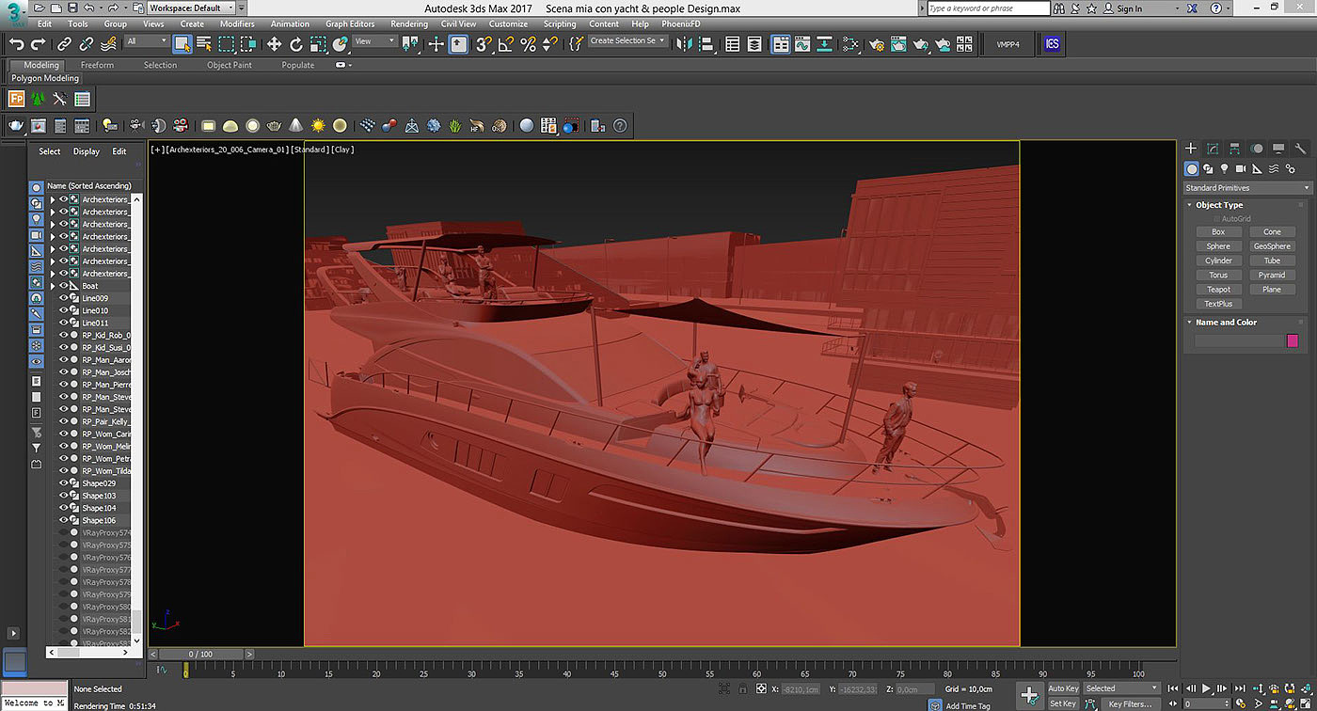Switch to the Freeform ribbon tab
The width and height of the screenshot is (1317, 711).
97,65
